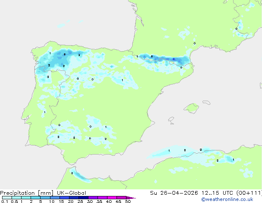Click the legend label '10'
Image resolution: width=262 pixels, height=203 pixels.
52,201
